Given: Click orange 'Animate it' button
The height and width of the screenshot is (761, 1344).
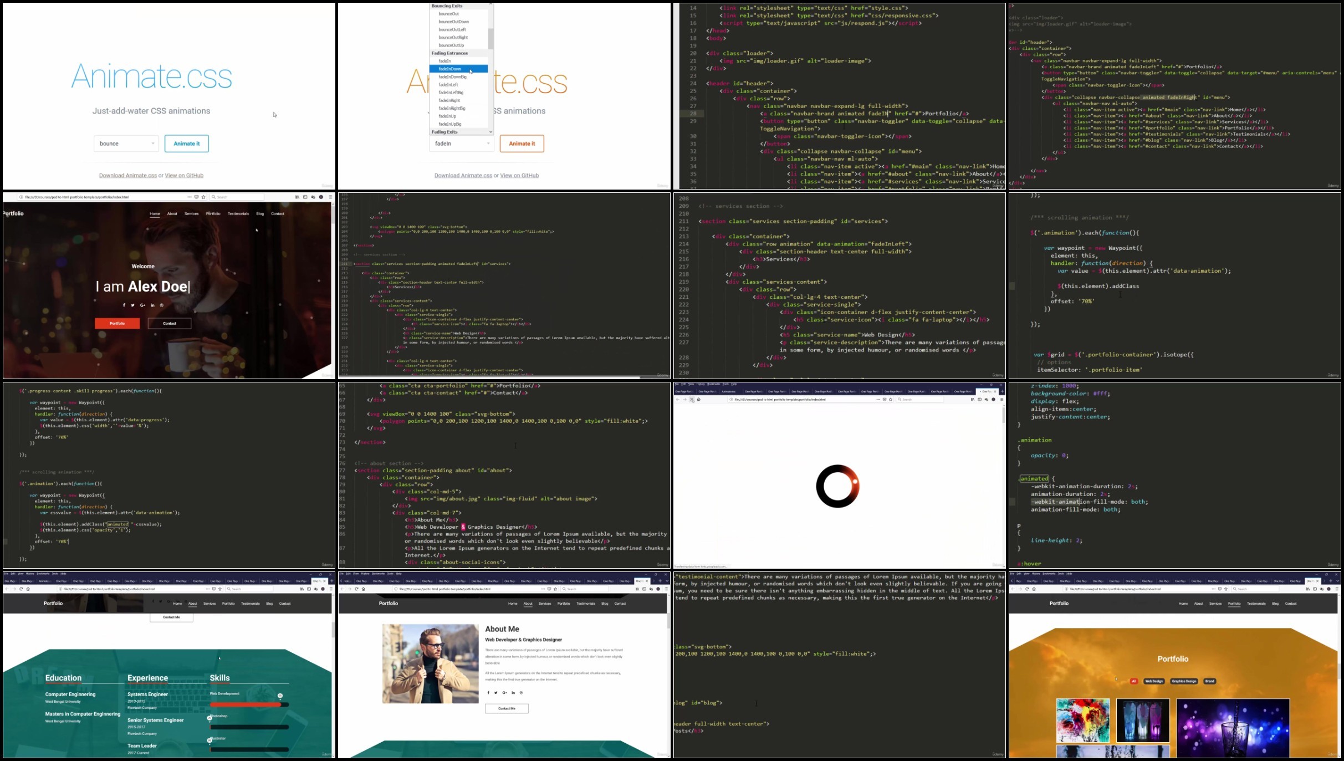Looking at the screenshot, I should coord(522,144).
